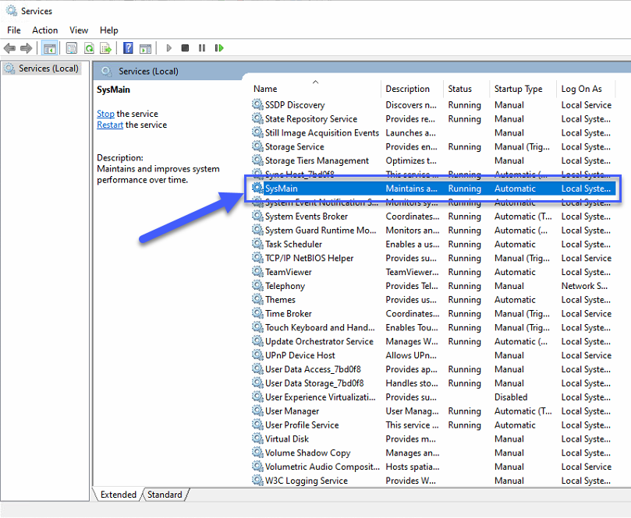Click gear icon beside Storage Service
The image size is (631, 518).
pos(257,146)
